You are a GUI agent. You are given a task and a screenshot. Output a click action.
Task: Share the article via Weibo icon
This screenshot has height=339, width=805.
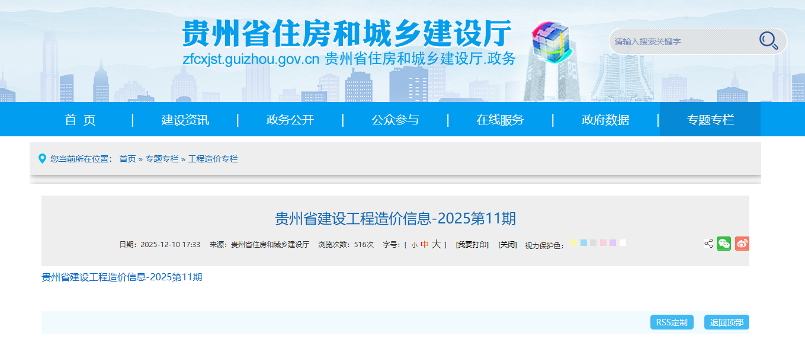click(742, 244)
